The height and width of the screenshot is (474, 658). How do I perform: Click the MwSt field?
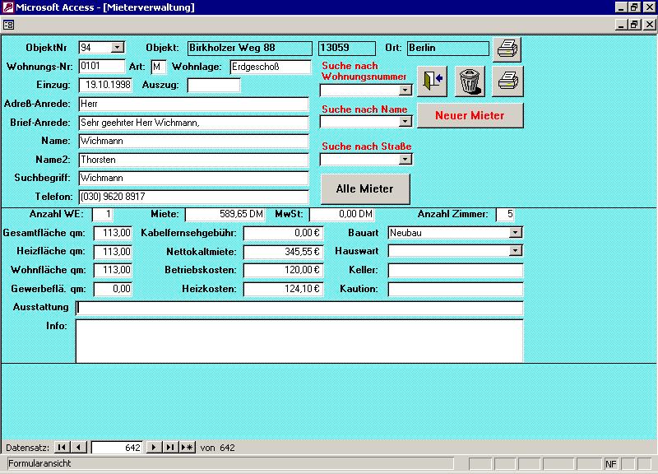pyautogui.click(x=341, y=214)
